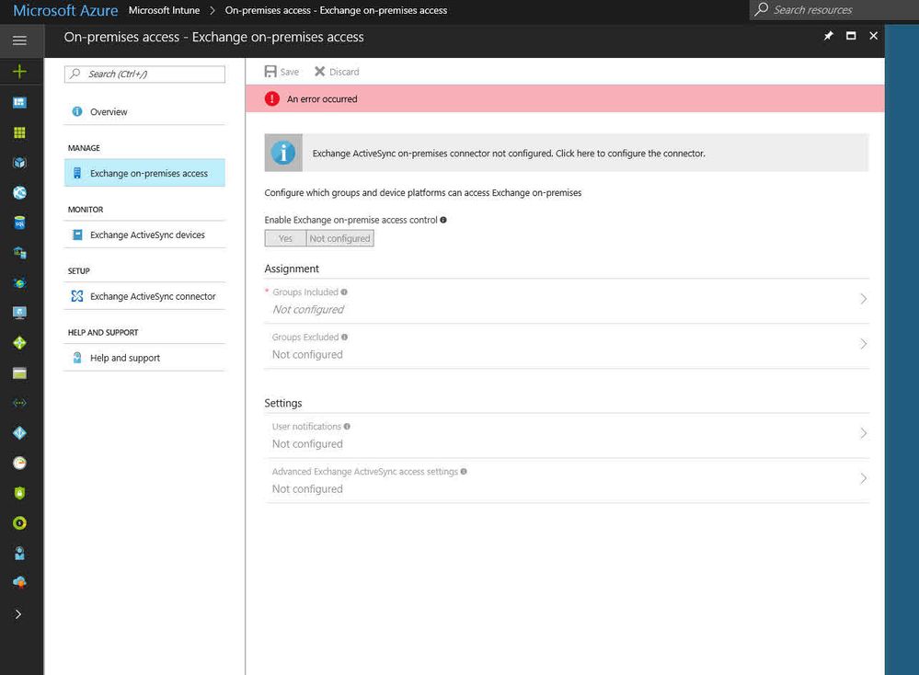Screen dimensions: 919x675
Task: Select Not configured for access control
Action: click(x=340, y=238)
